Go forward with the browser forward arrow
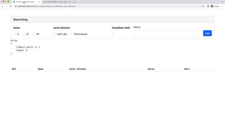225x126 pixels. tap(7, 6)
